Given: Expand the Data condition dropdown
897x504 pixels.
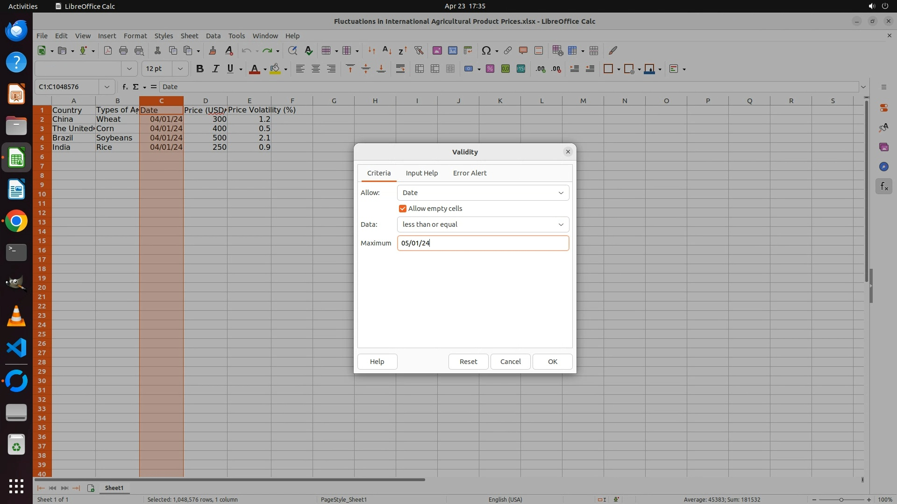Looking at the screenshot, I should pyautogui.click(x=483, y=224).
